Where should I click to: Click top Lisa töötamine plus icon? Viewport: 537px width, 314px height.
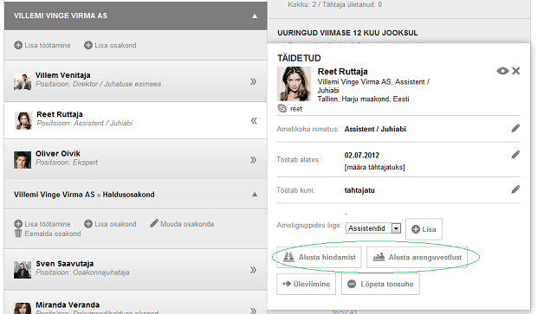tap(18, 45)
